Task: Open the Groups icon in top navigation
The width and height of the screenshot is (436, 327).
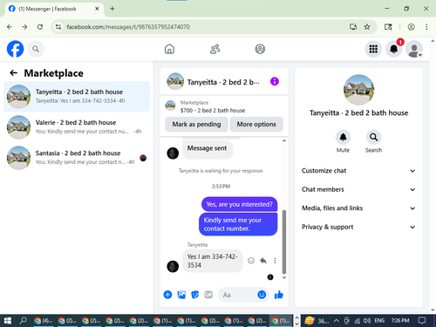Action: (260, 49)
